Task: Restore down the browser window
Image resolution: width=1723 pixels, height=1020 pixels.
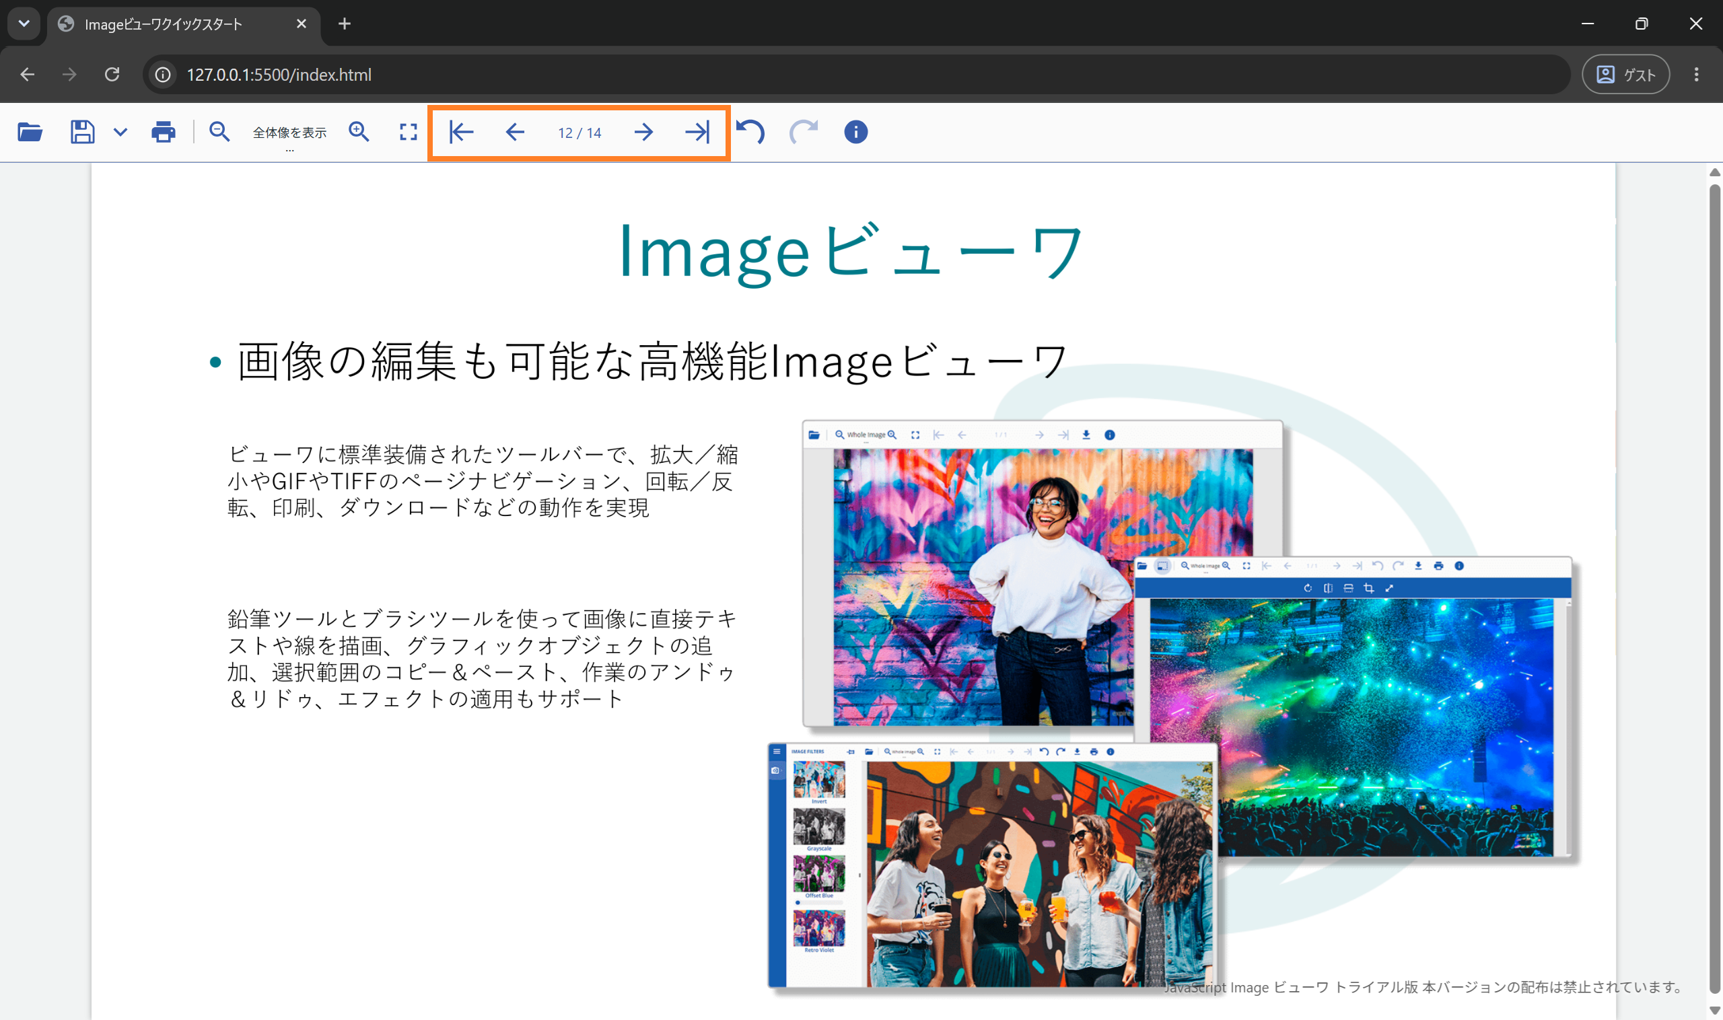Action: [x=1641, y=24]
